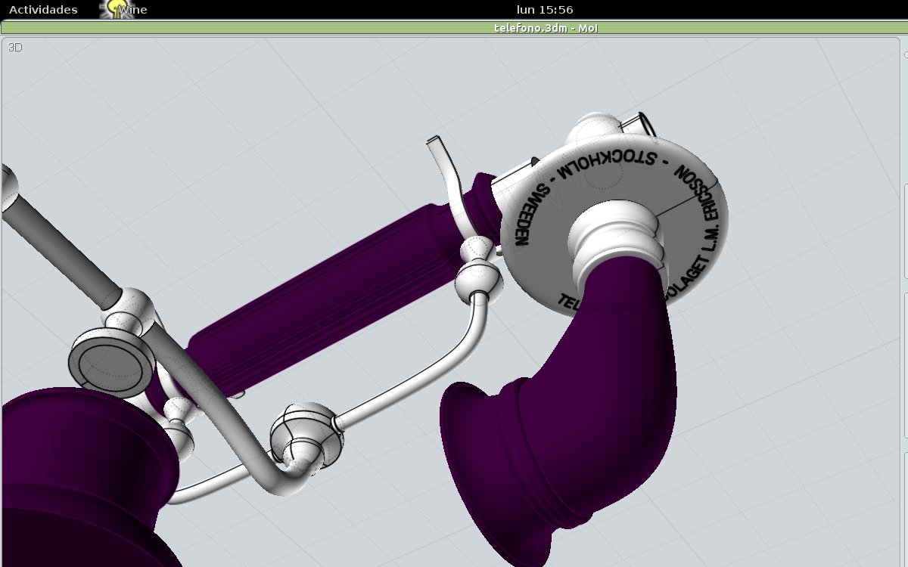Click the telefono.3dm - MoI title bar
Screen dimensions: 908x567
click(x=454, y=28)
